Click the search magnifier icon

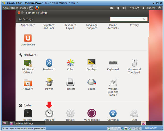(144, 19)
